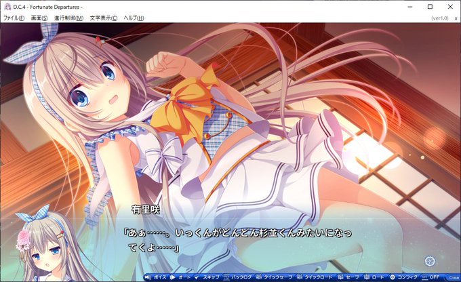Click the D.C.4 app icon in title bar

(x=7, y=7)
